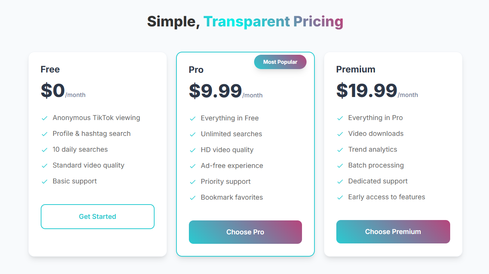Image resolution: width=489 pixels, height=274 pixels.
Task: Click checkmark next to Early access to features
Action: (340, 197)
